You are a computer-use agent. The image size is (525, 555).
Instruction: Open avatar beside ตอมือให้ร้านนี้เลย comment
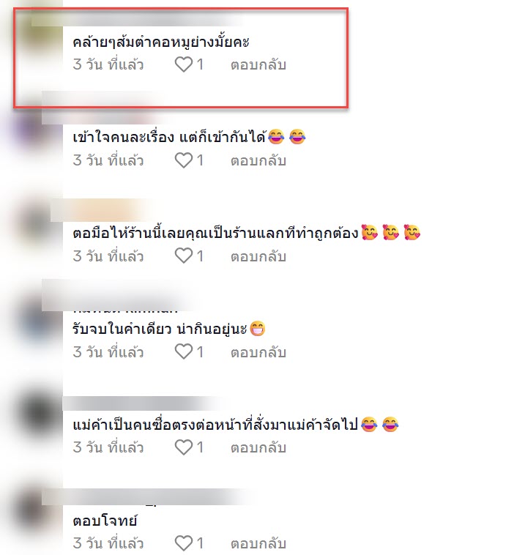(x=35, y=223)
